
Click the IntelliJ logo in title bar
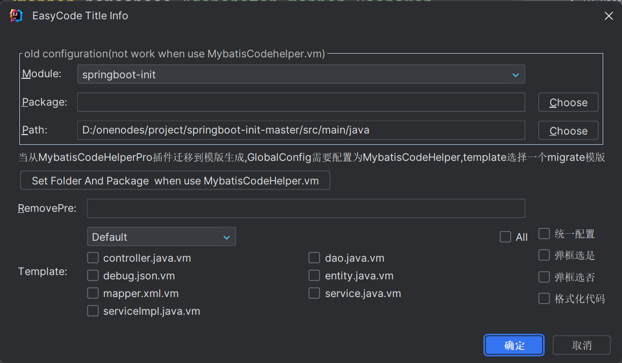pos(16,16)
